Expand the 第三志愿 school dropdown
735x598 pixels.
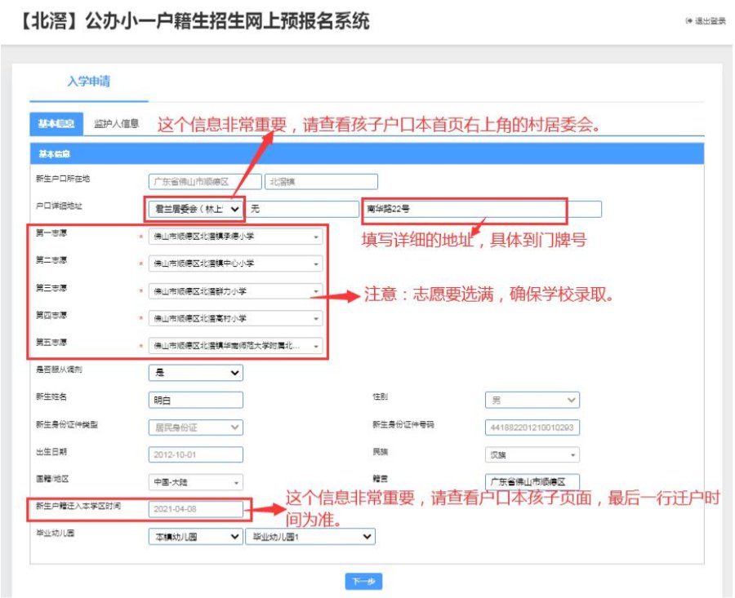click(x=235, y=291)
